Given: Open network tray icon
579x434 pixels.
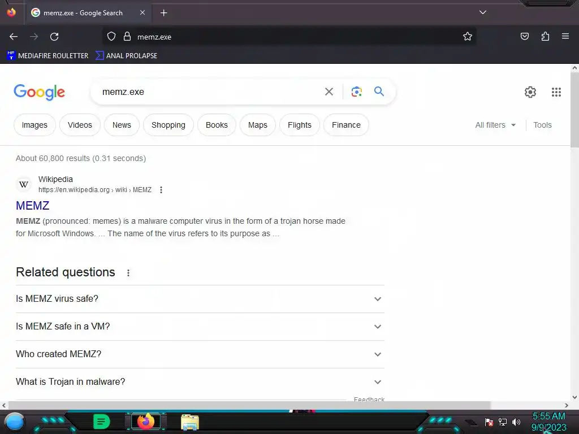Looking at the screenshot, I should 503,422.
